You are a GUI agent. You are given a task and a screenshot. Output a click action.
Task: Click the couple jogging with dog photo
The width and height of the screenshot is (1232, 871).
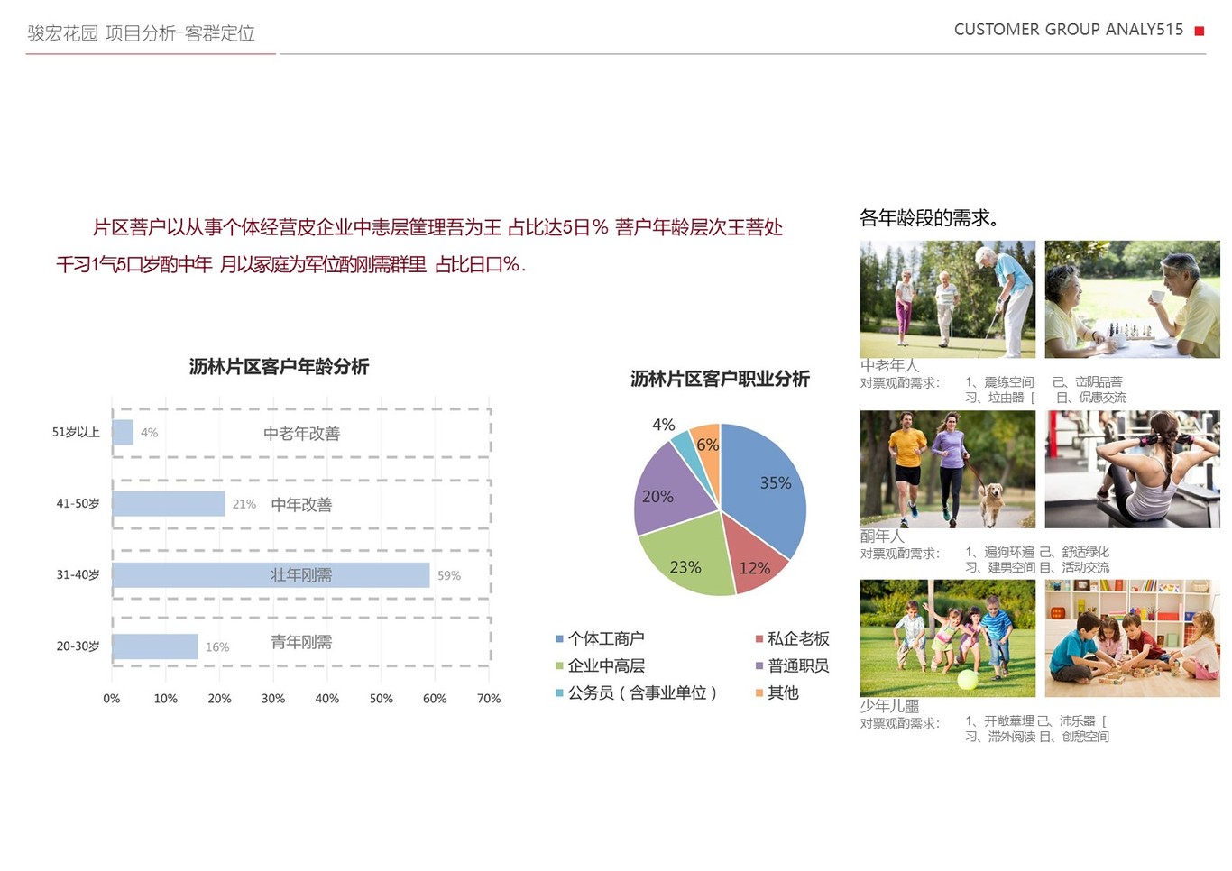click(948, 470)
